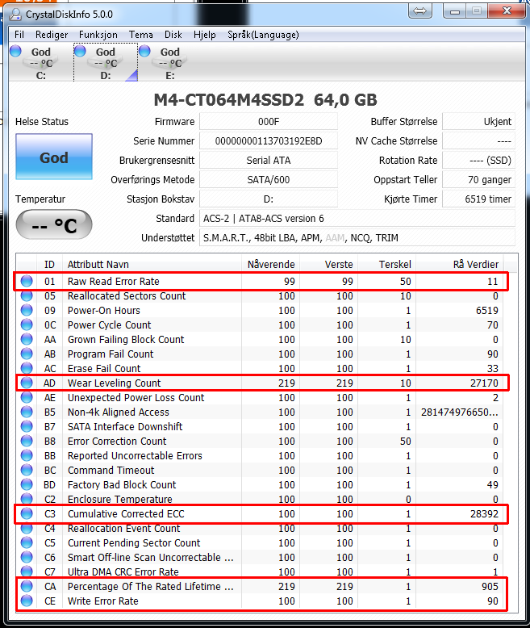Select the Reallocation Event Count row text
530x628 pixels.
point(123,528)
